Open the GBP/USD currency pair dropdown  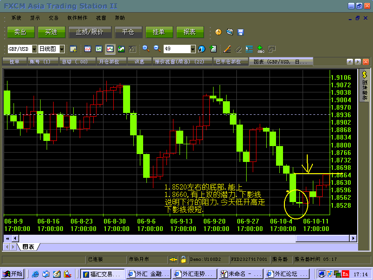35,49
